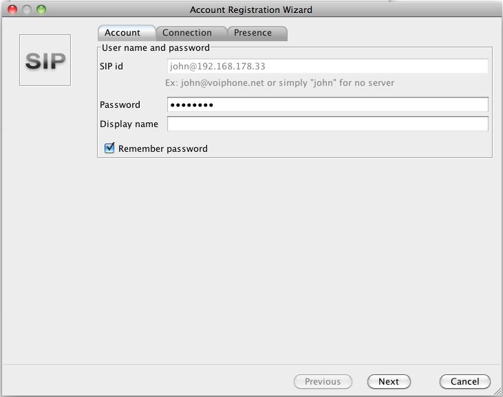Click into the Password field
This screenshot has height=397, width=503.
328,105
